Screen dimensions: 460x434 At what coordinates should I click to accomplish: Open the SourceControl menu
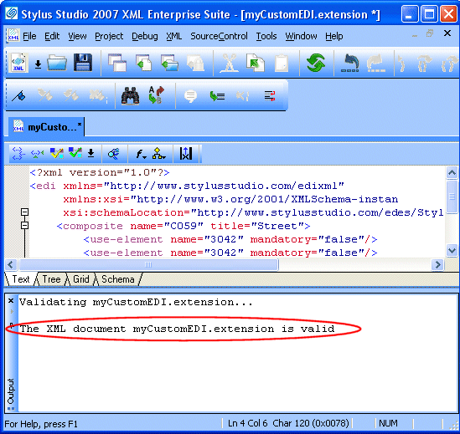point(219,36)
